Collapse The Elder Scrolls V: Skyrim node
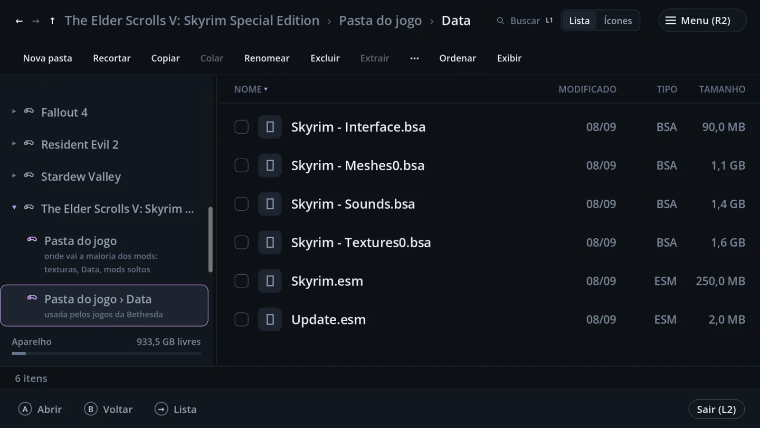The height and width of the screenshot is (428, 760). point(14,208)
